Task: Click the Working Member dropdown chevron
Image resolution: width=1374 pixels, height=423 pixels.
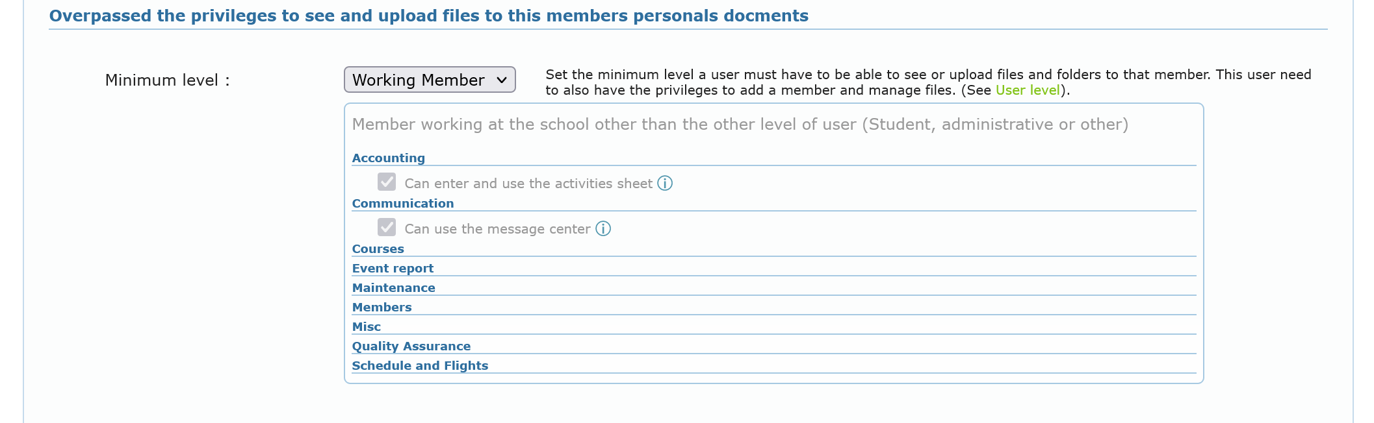Action: (x=502, y=80)
